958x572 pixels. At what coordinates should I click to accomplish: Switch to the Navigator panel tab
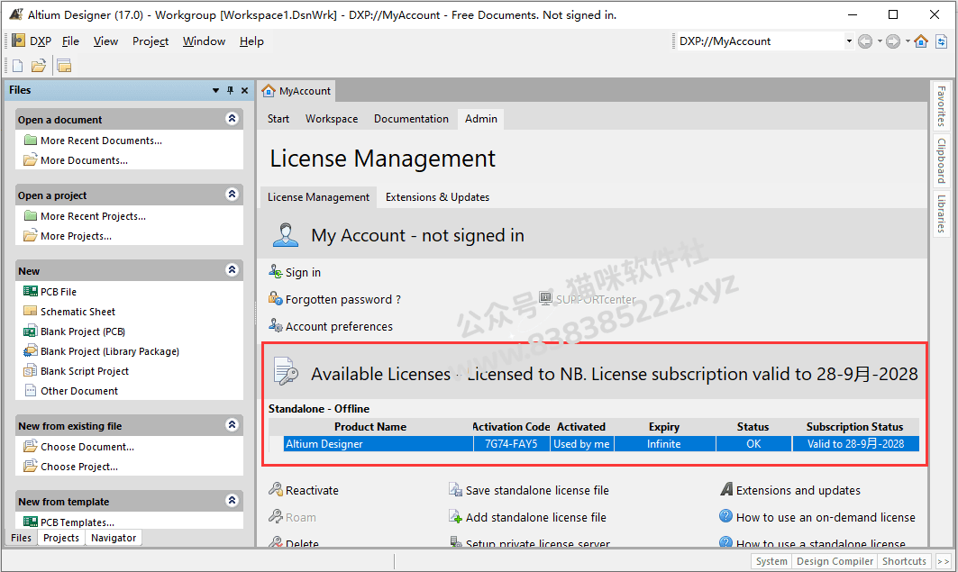(x=114, y=538)
